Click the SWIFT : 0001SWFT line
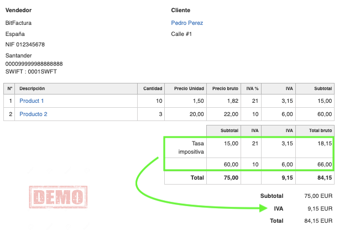This screenshot has height=236, width=339. (x=31, y=71)
